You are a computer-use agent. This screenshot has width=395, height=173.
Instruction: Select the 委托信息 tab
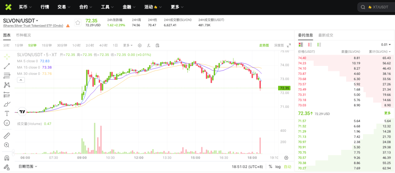(306, 35)
